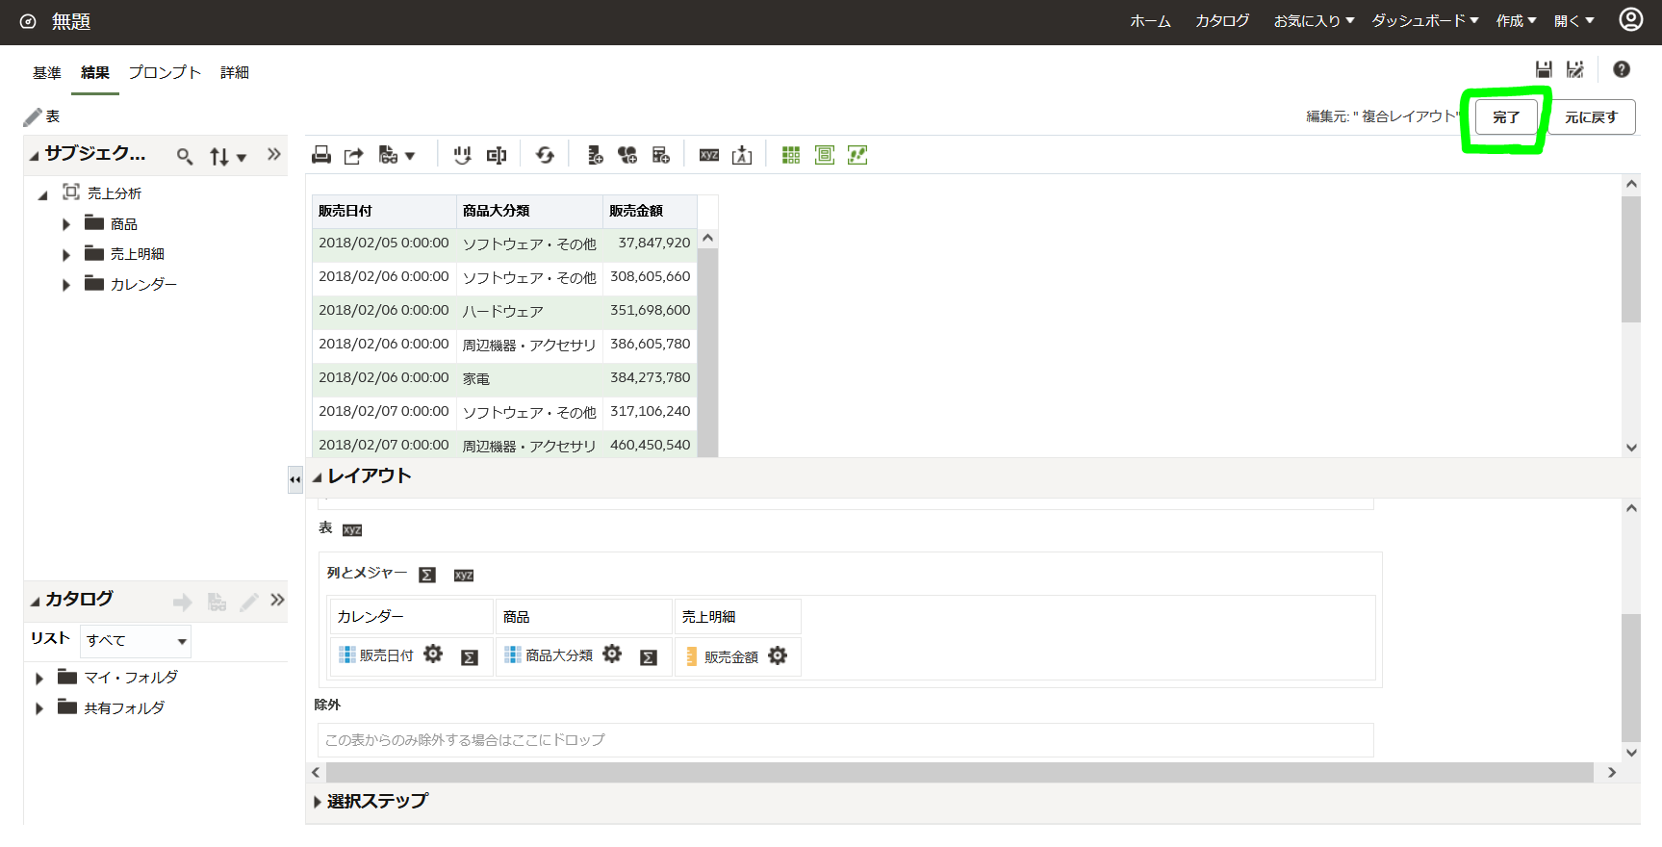Open the help icon
This screenshot has width=1662, height=847.
1622,69
